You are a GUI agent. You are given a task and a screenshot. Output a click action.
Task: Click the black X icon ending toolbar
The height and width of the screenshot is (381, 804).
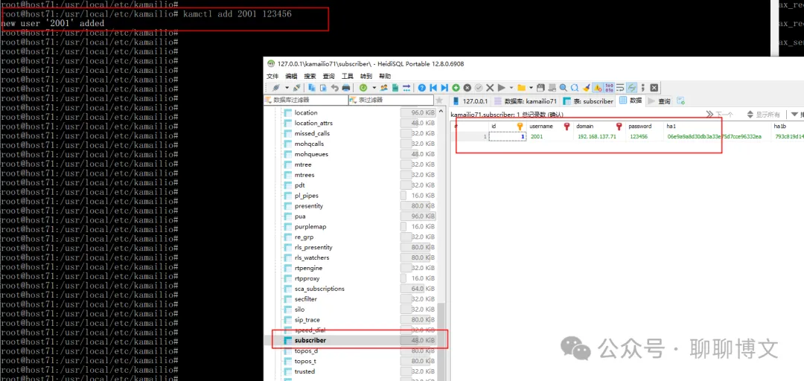[x=654, y=88]
